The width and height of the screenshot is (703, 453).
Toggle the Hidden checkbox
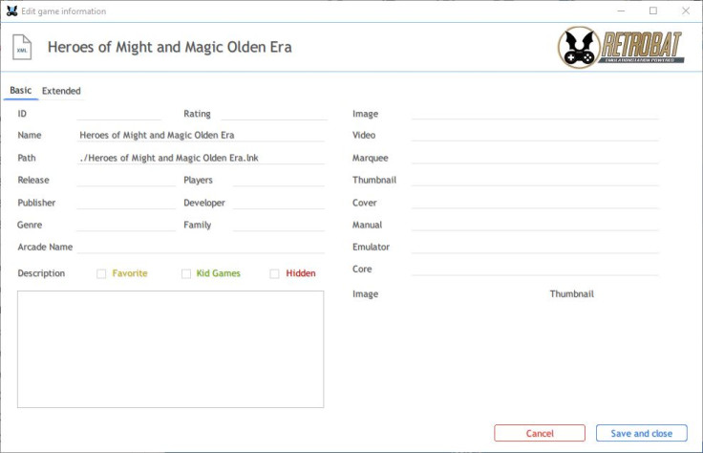(274, 273)
